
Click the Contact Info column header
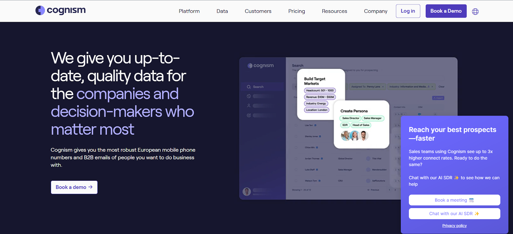(399, 107)
